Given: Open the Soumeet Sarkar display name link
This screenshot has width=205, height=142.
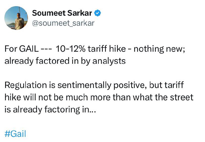Looking at the screenshot, I should [x=62, y=13].
